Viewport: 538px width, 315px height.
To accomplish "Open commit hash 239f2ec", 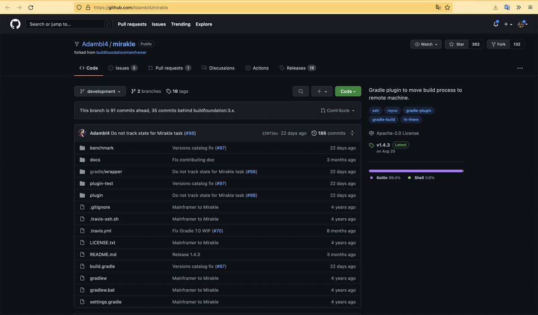I will coord(270,134).
